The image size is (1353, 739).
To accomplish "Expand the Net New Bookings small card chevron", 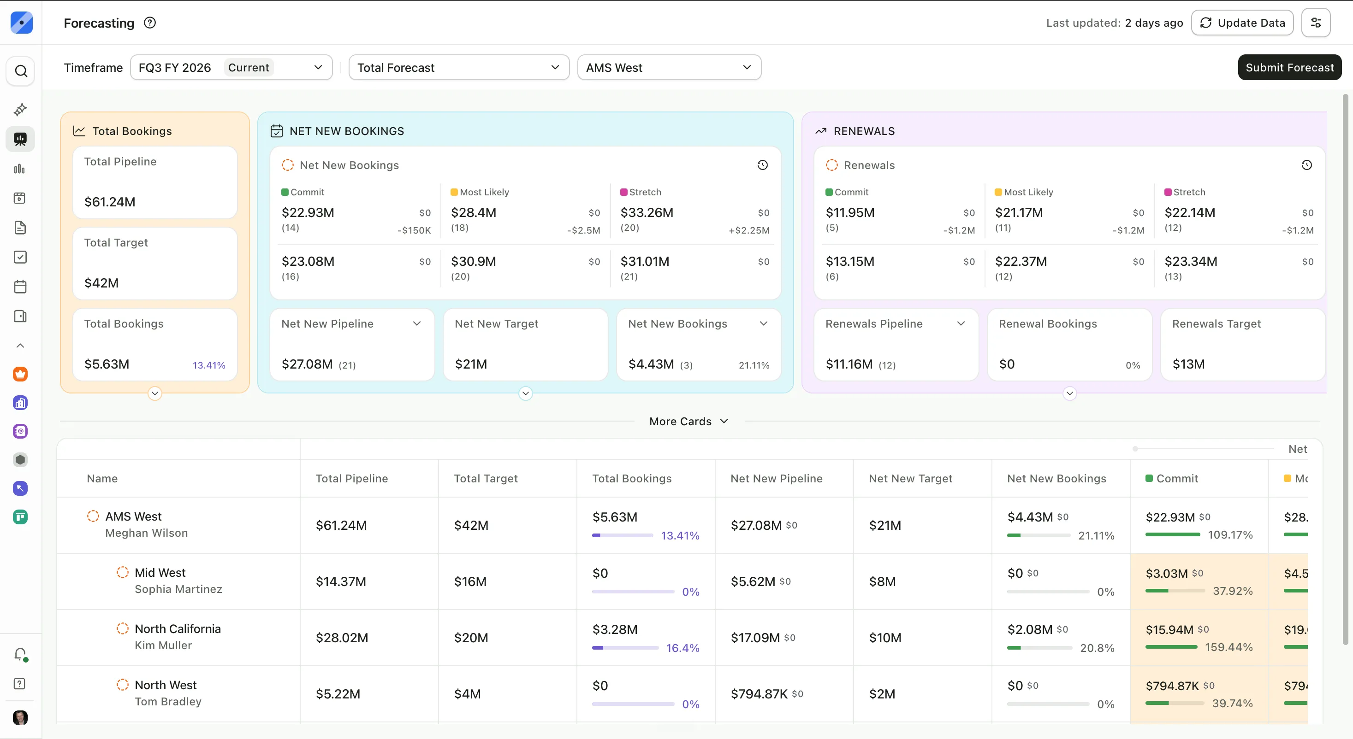I will pos(764,323).
